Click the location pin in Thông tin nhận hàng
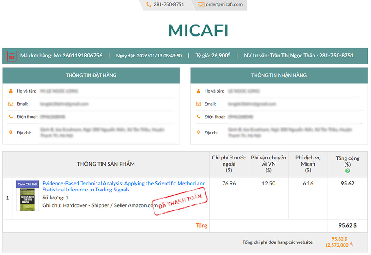371x255 pixels. [x=198, y=133]
